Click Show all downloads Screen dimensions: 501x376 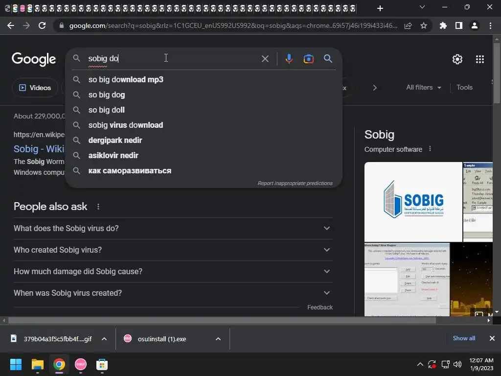464,338
